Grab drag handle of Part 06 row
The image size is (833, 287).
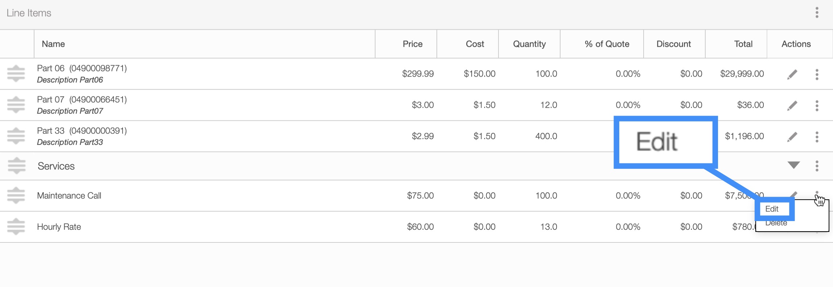pos(16,74)
